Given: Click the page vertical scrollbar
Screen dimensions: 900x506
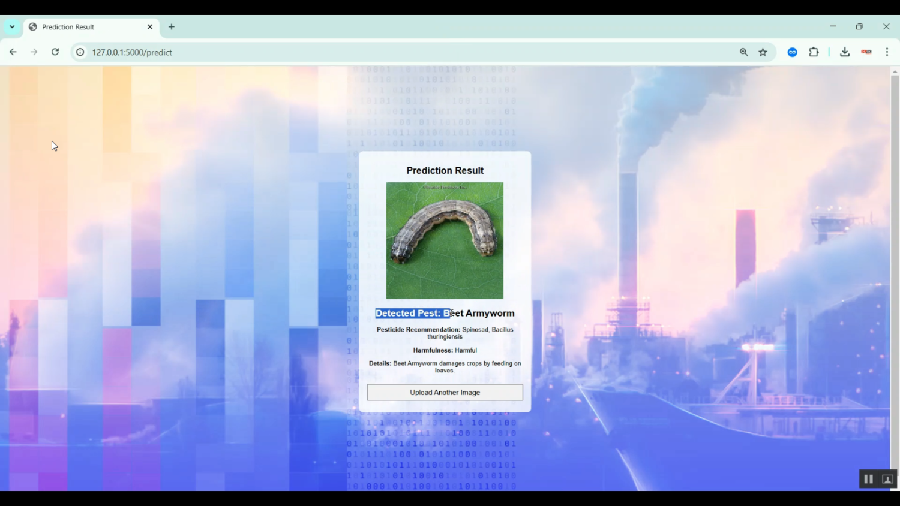Looking at the screenshot, I should click(895, 264).
